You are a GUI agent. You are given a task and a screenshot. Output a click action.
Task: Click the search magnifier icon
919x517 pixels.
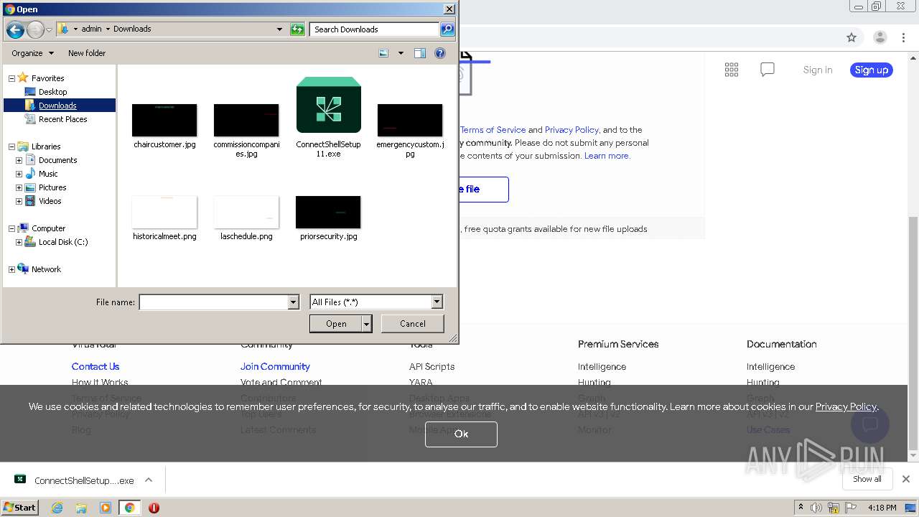pyautogui.click(x=447, y=29)
